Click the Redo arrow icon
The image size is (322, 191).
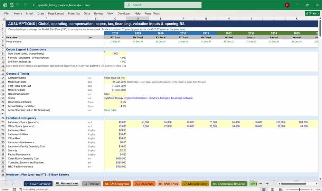pos(26,5)
